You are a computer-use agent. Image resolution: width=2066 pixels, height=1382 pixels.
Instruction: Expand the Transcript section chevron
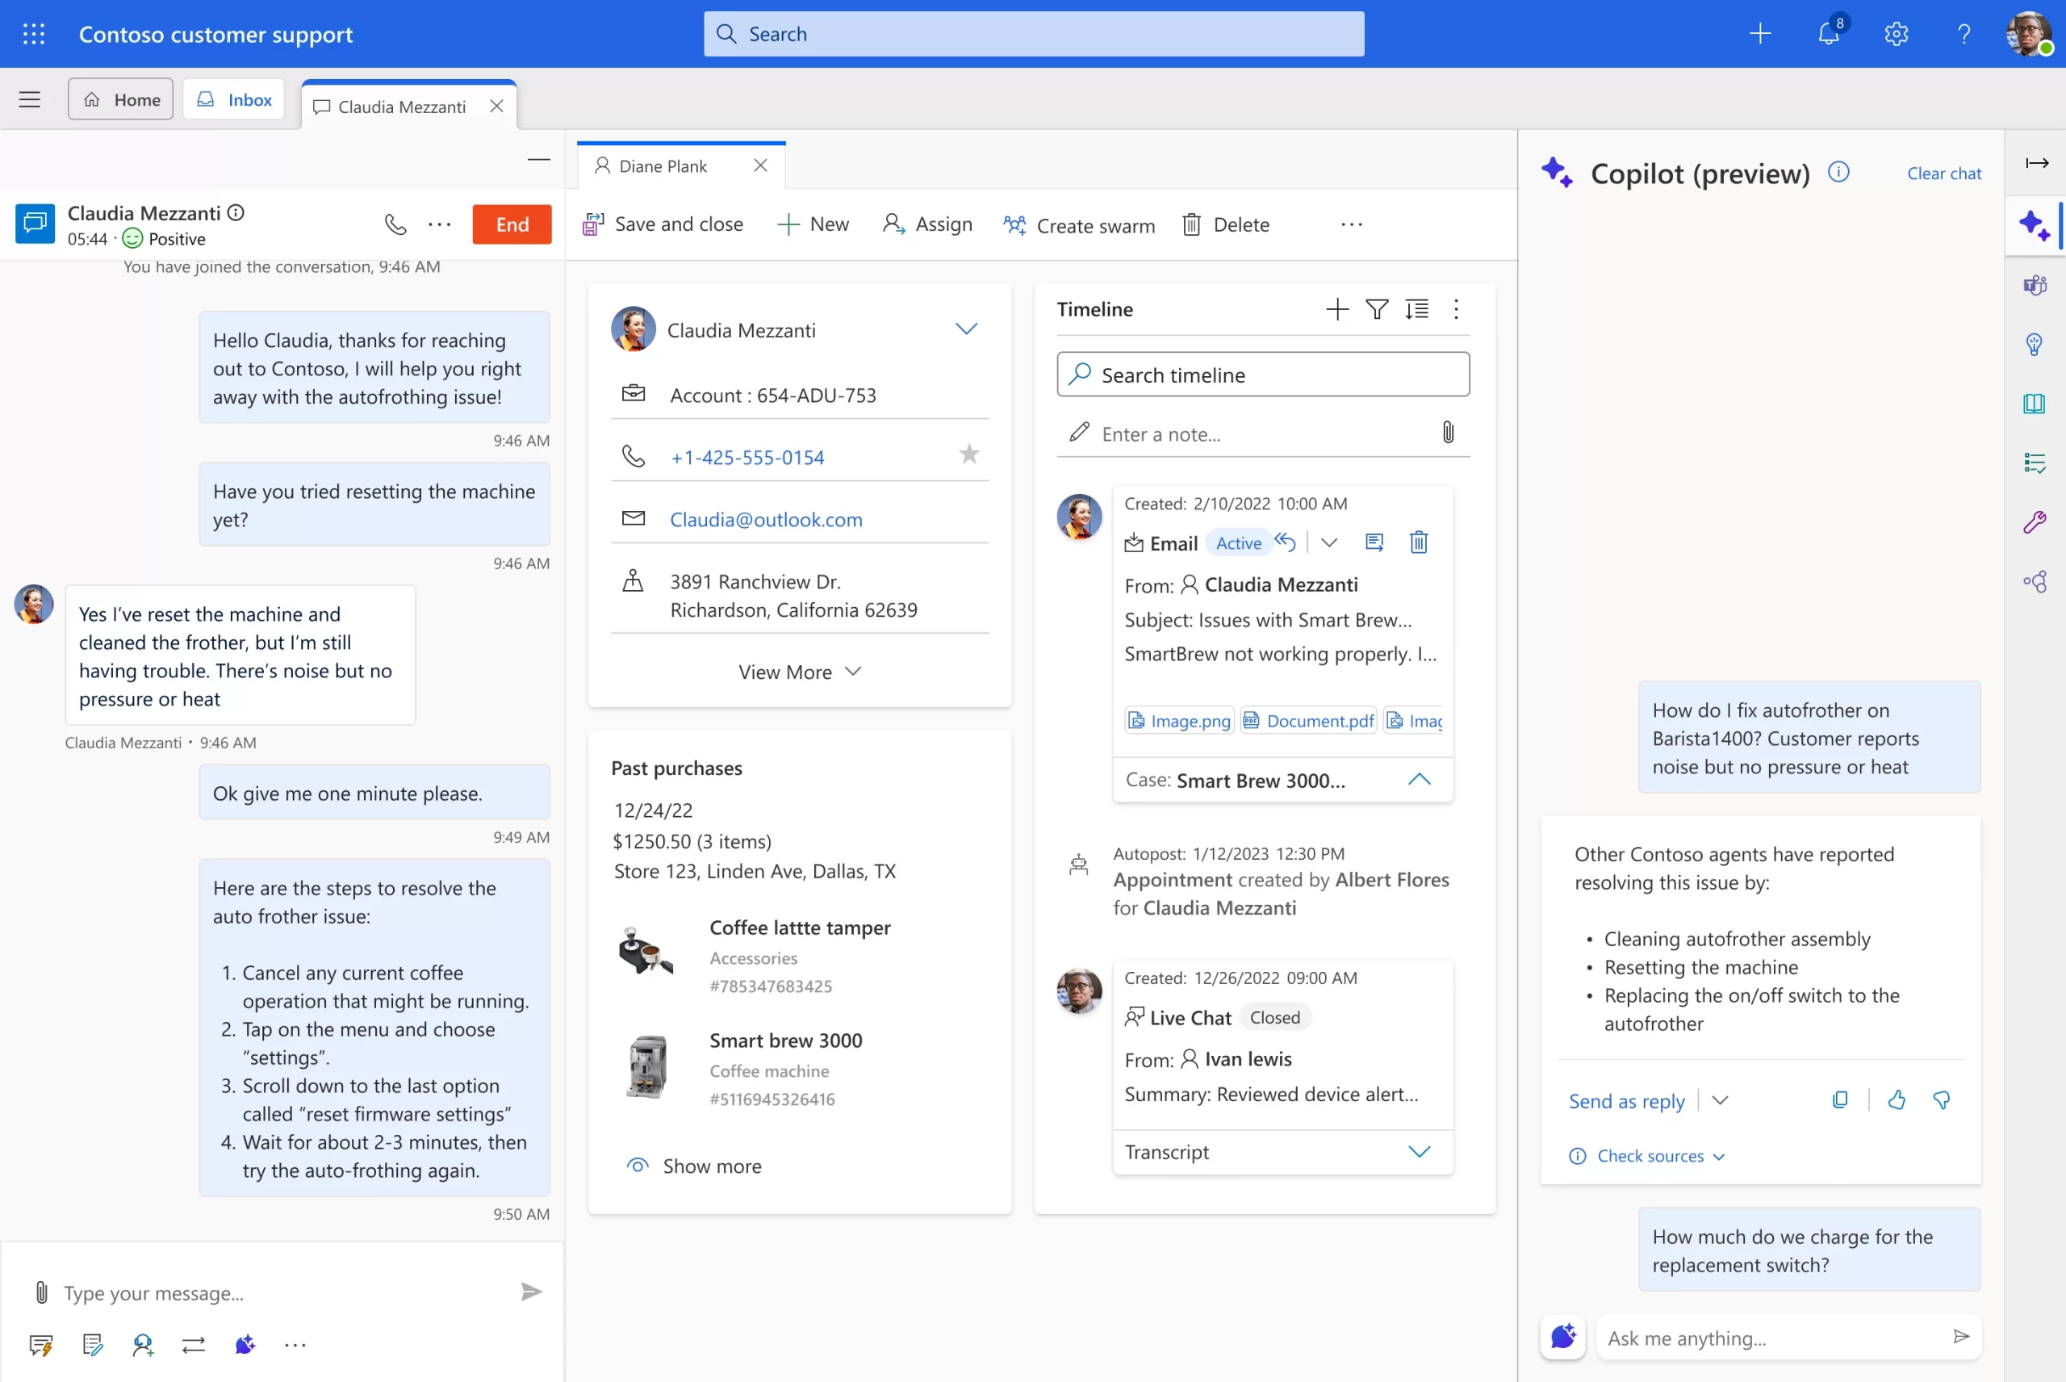(1419, 1150)
